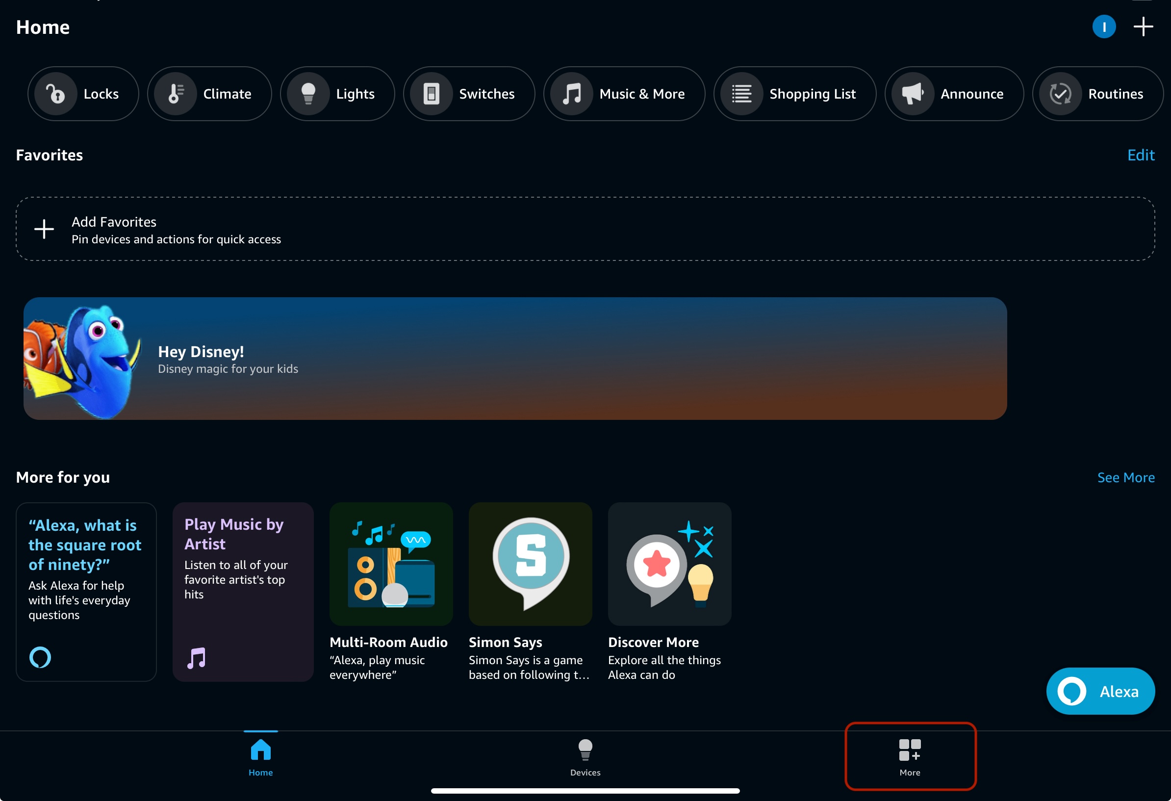
Task: Click Edit next to Favorites
Action: (1140, 155)
